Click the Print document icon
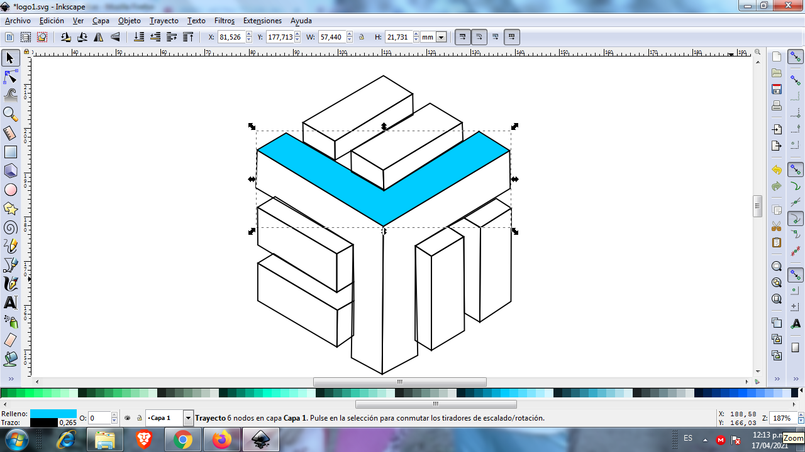 pos(777,105)
